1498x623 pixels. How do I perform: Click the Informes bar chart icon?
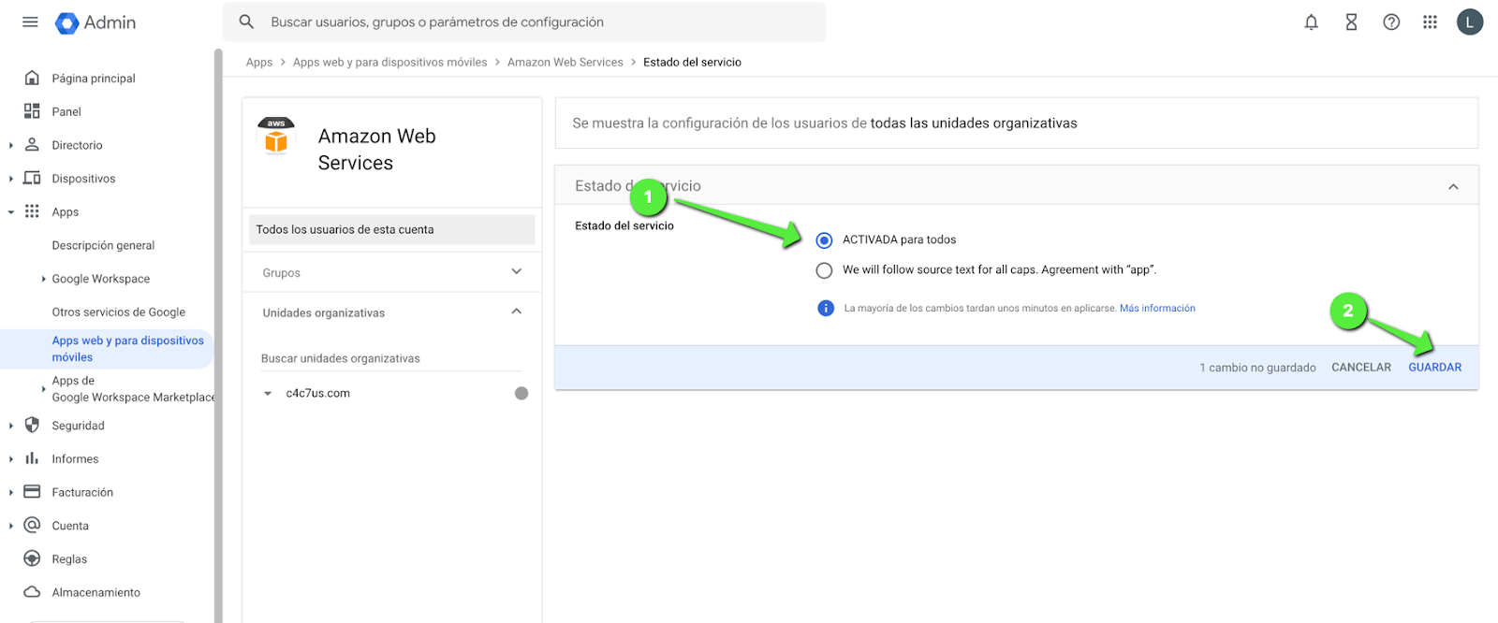click(x=32, y=458)
